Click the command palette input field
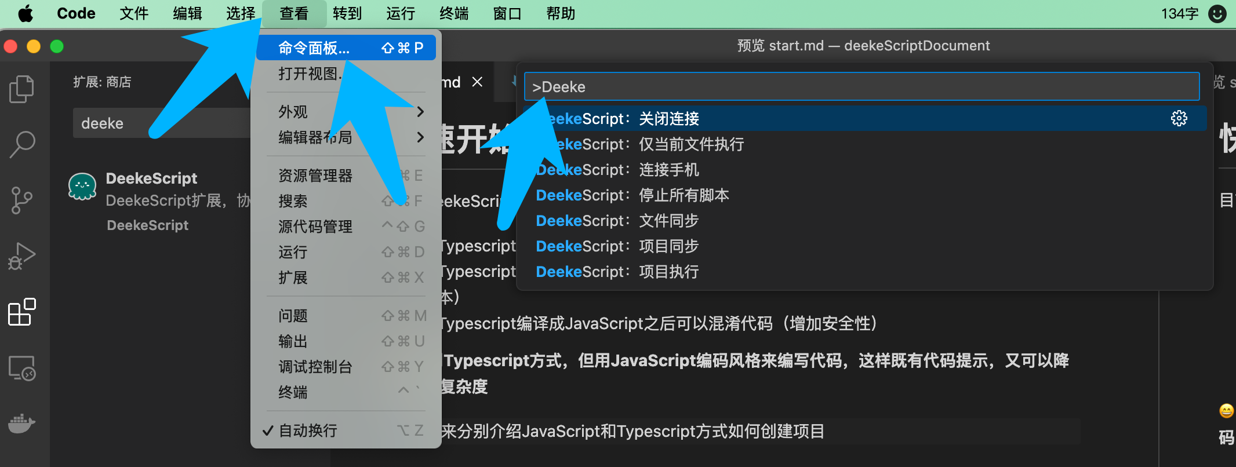Viewport: 1236px width, 467px height. [x=861, y=87]
